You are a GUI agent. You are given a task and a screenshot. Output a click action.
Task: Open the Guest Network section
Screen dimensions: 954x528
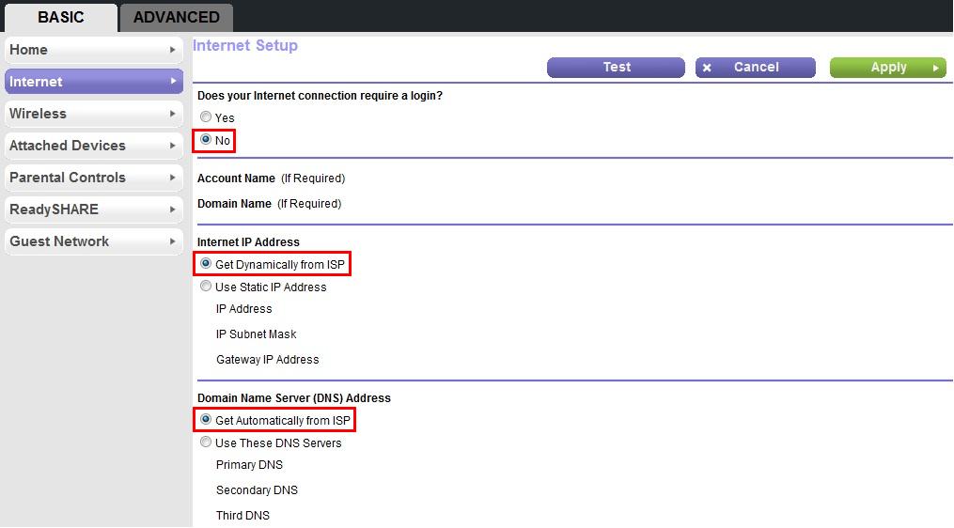(x=93, y=241)
